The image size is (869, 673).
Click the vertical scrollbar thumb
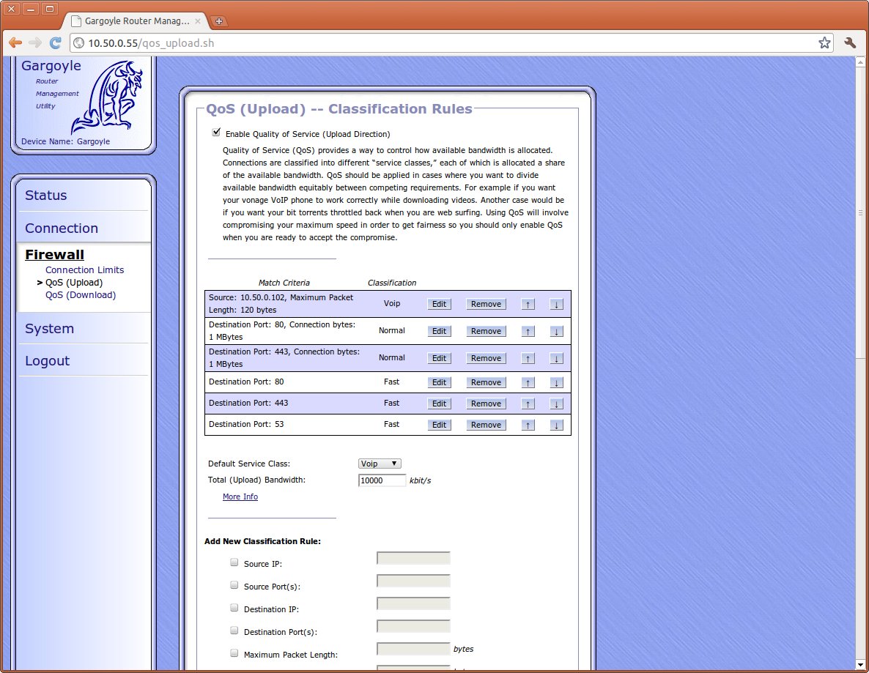(860, 212)
